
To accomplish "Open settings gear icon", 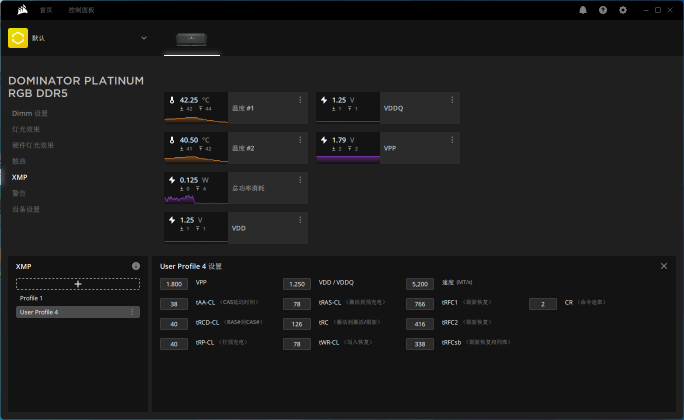I will (623, 10).
